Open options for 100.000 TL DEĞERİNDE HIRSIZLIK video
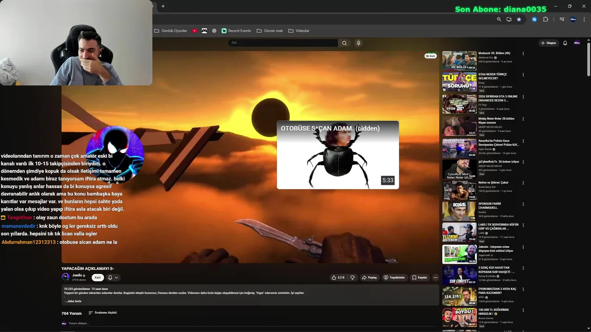The width and height of the screenshot is (591, 332). (x=523, y=310)
